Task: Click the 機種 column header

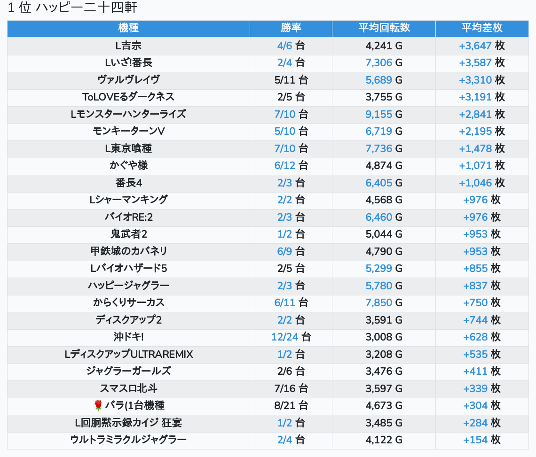Action: (128, 28)
